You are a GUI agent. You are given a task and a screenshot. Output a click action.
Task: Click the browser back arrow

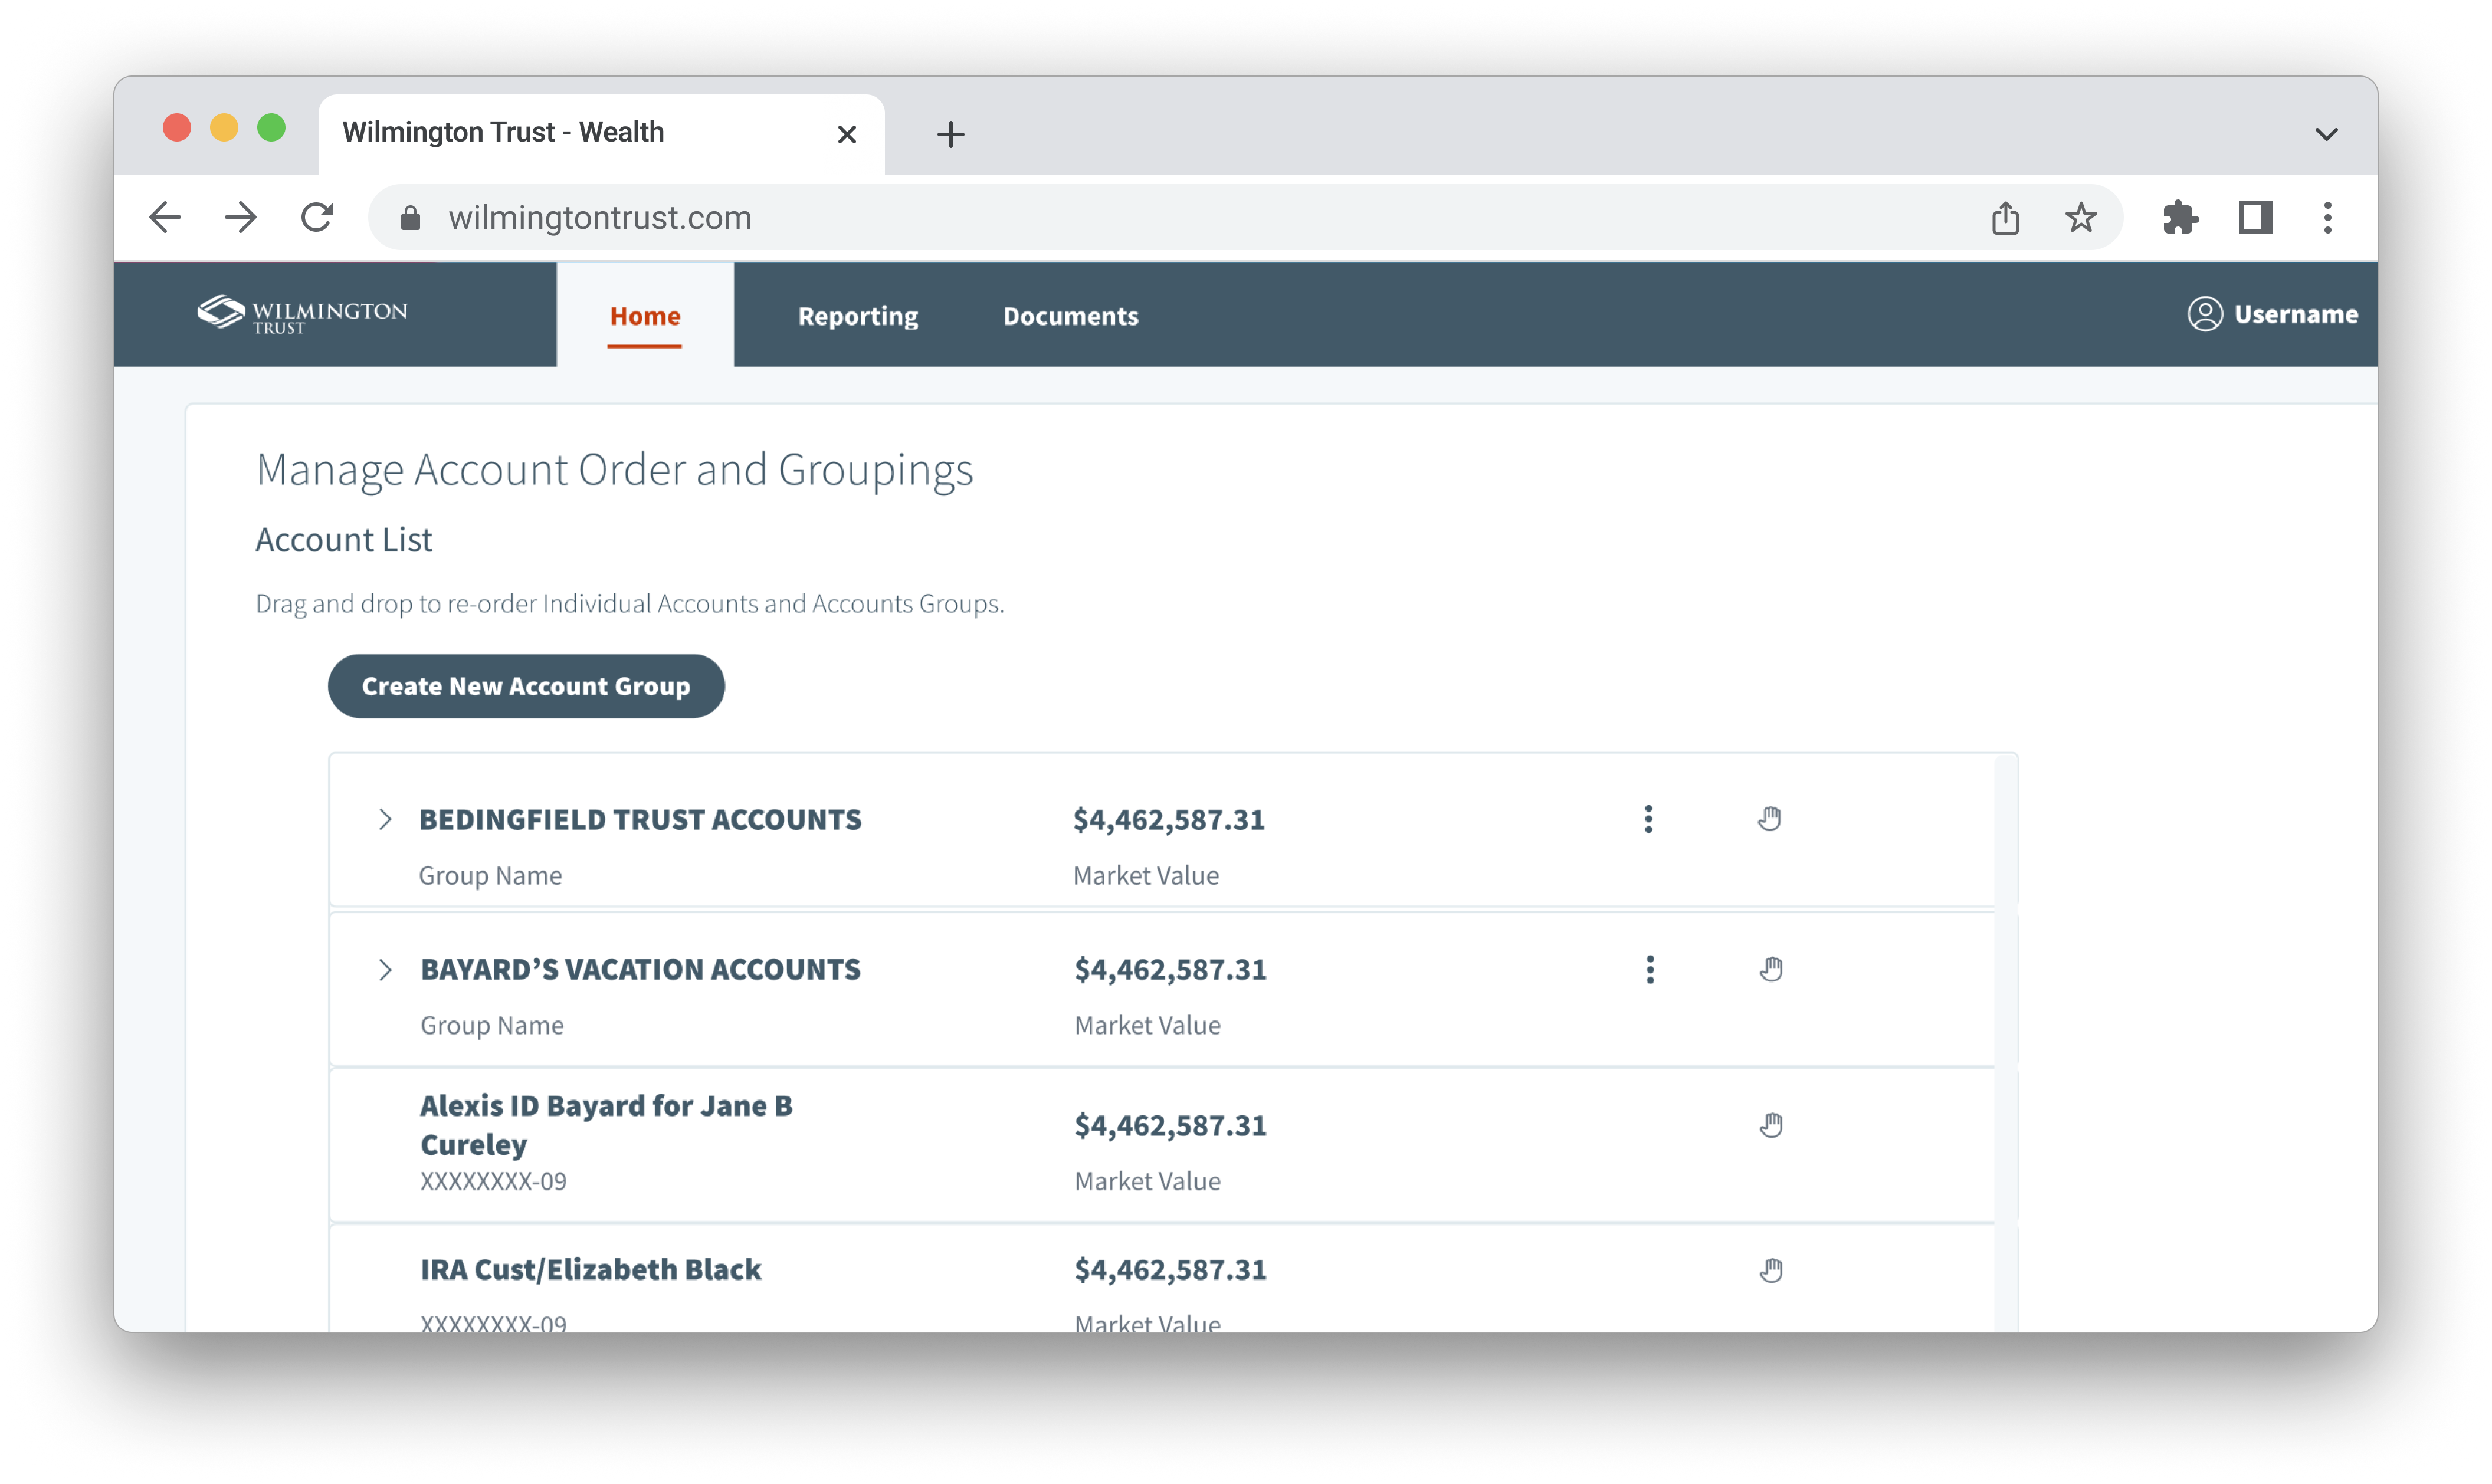coord(165,217)
